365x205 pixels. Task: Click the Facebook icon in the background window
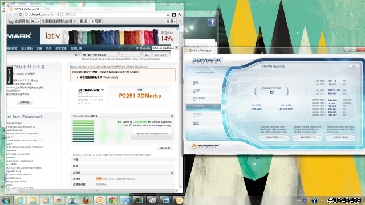(x=212, y=22)
